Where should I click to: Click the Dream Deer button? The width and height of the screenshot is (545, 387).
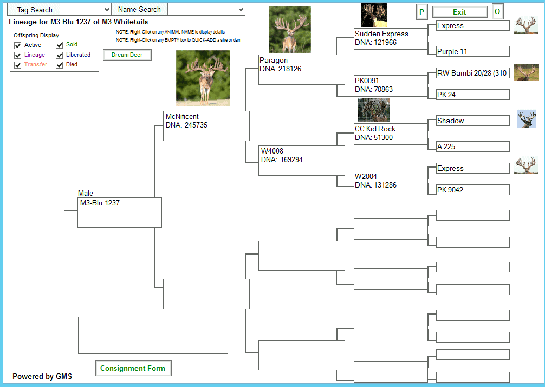[x=127, y=55]
